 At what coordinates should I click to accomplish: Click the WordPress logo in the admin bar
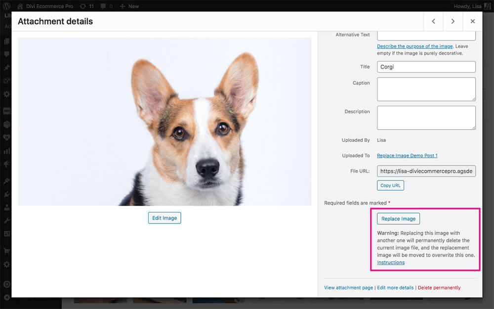(6, 6)
